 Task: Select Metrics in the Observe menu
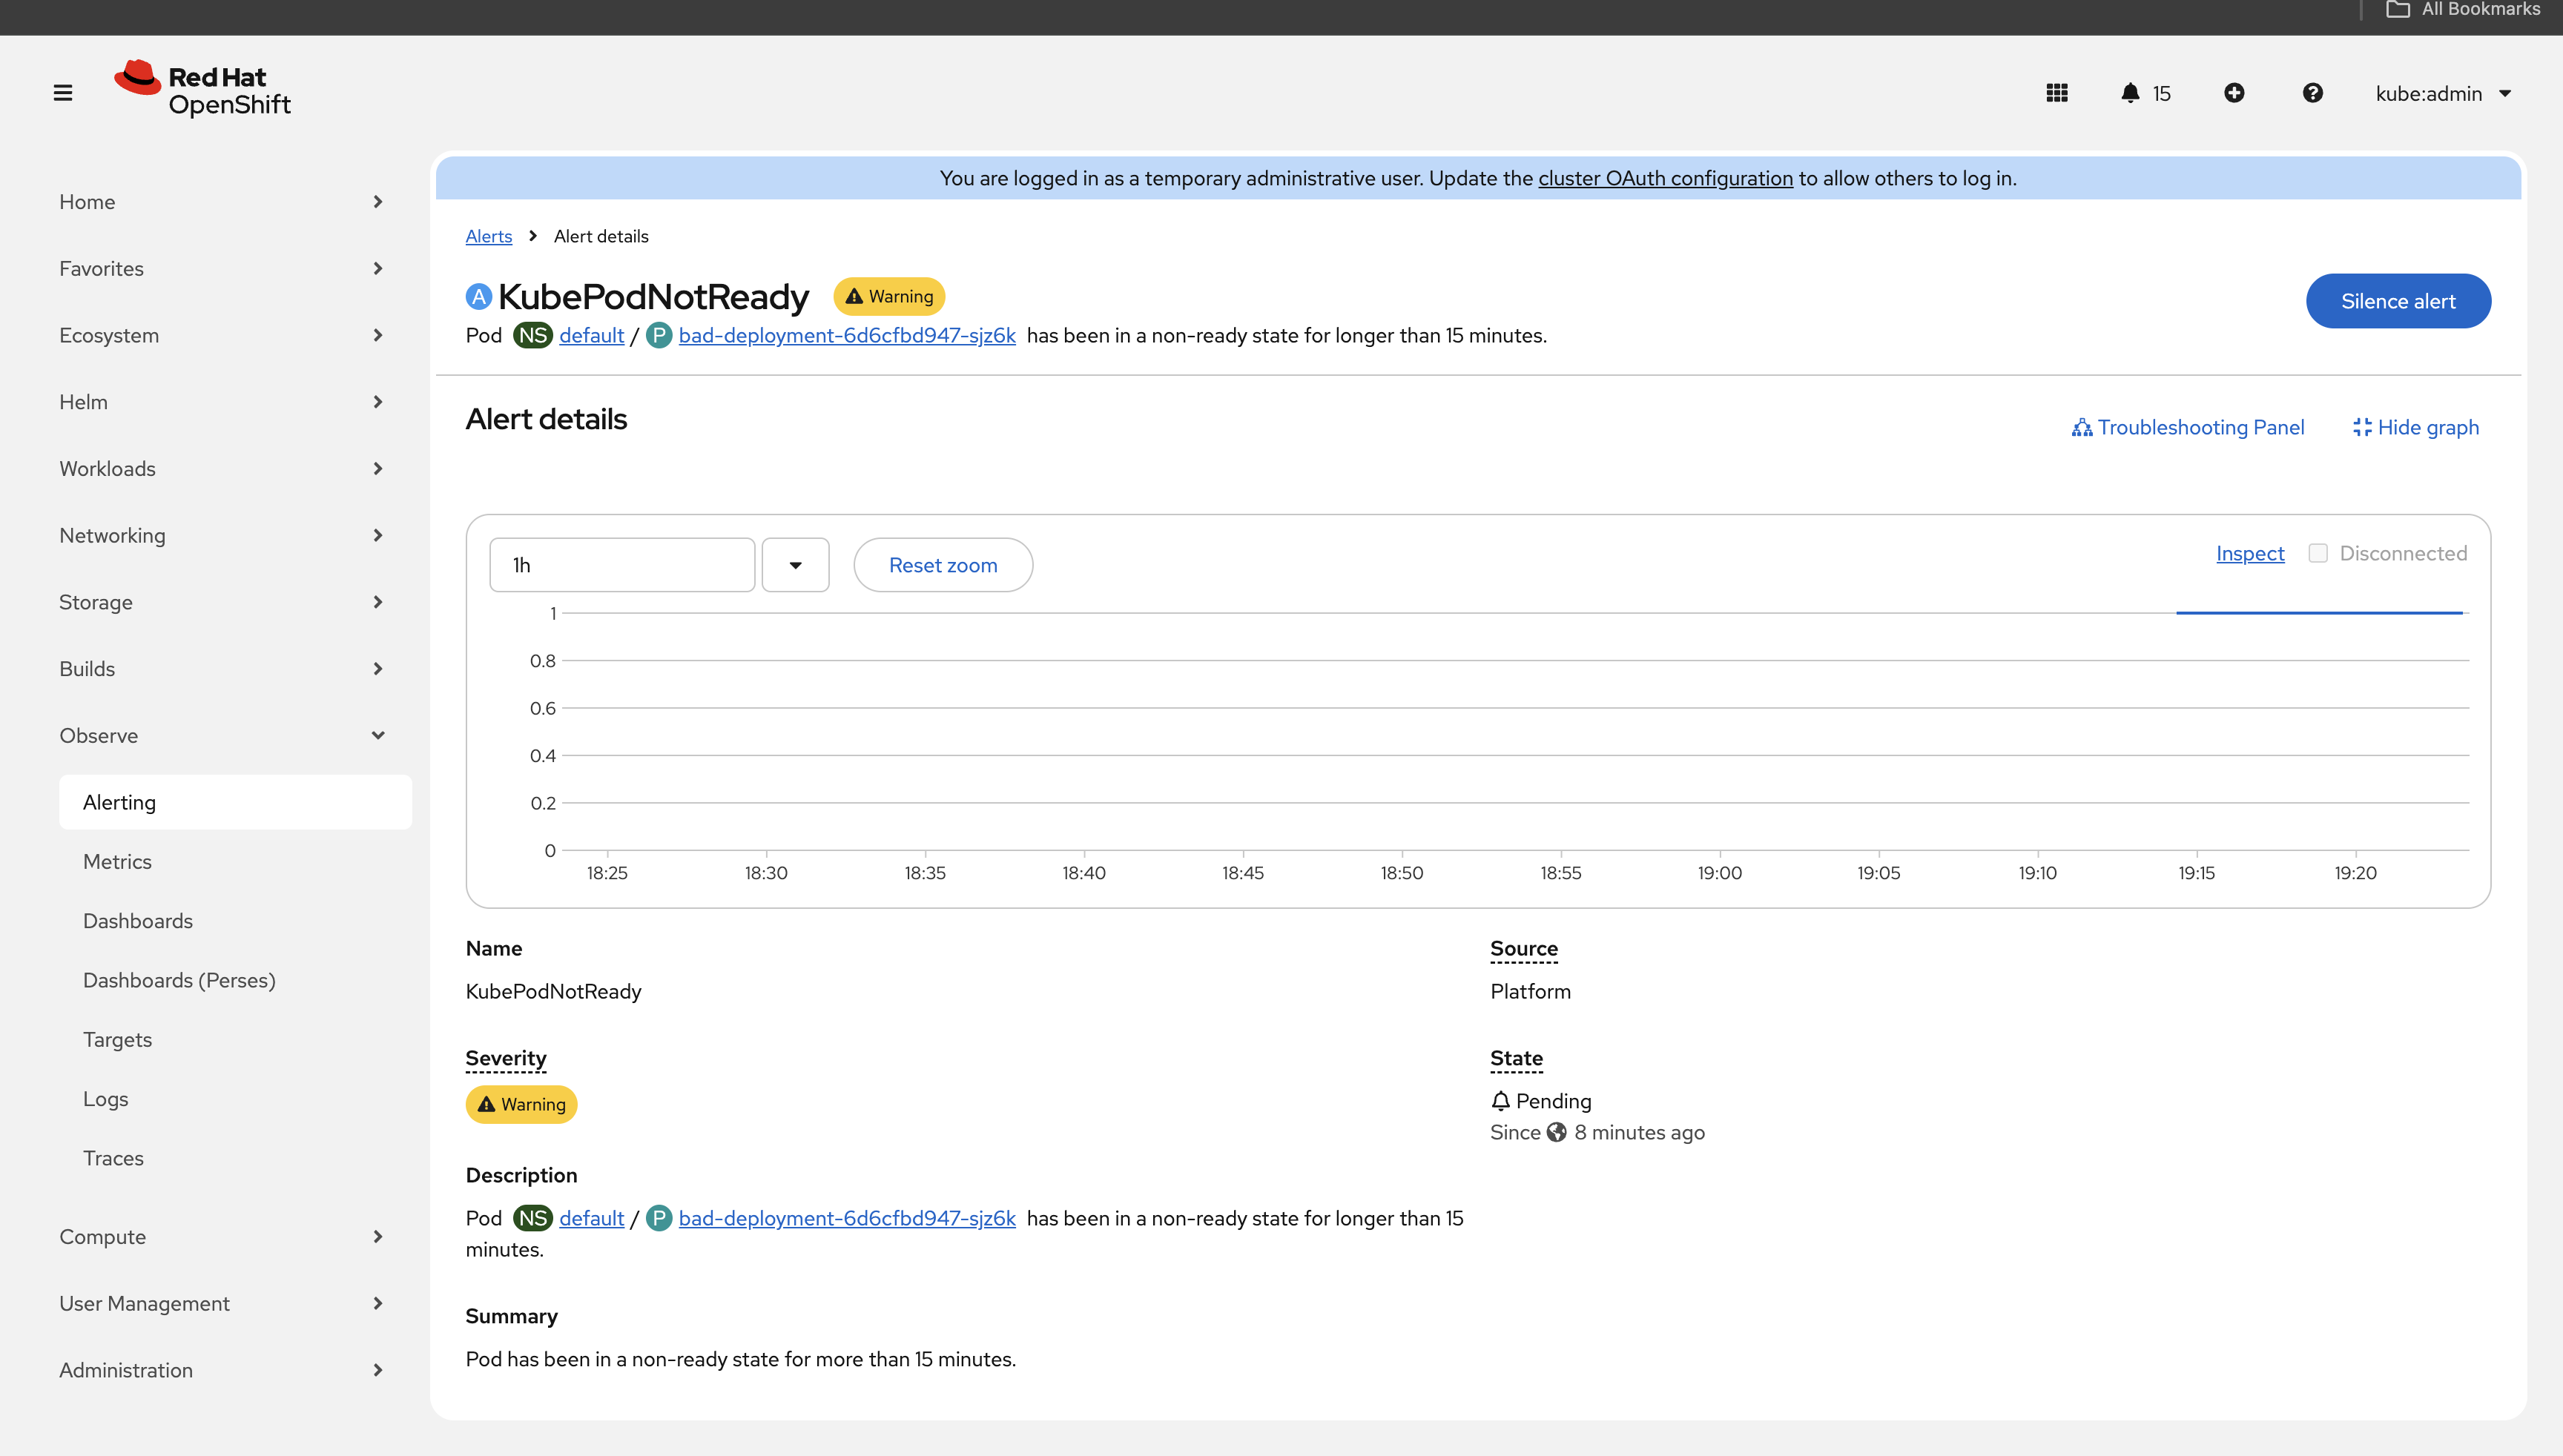click(x=117, y=861)
